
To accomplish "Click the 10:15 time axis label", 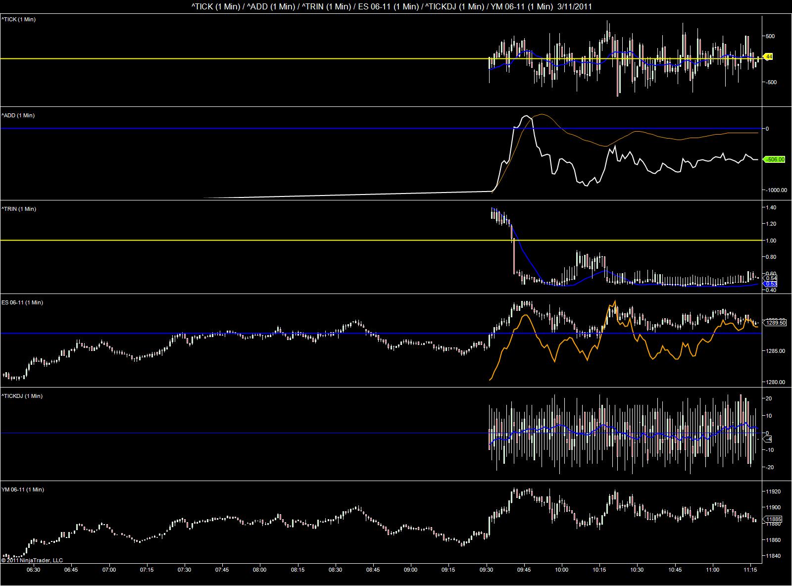I will coord(599,570).
